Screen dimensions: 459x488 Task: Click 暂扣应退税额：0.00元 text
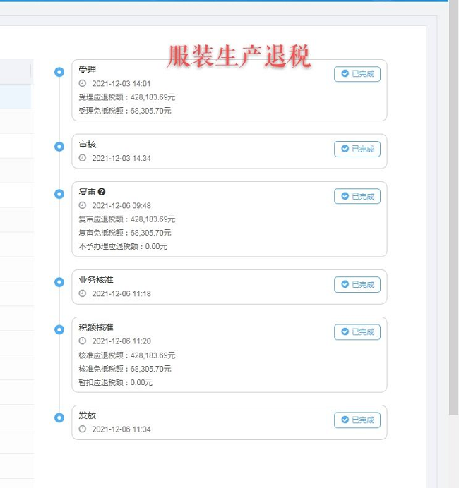(116, 382)
